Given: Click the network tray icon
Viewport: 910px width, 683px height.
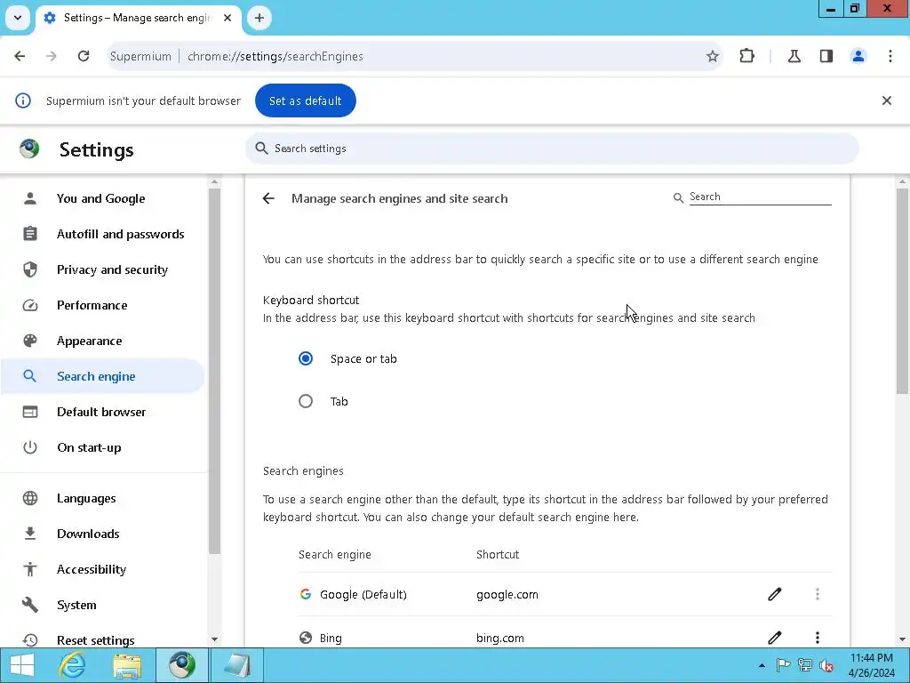Looking at the screenshot, I should click(x=804, y=665).
